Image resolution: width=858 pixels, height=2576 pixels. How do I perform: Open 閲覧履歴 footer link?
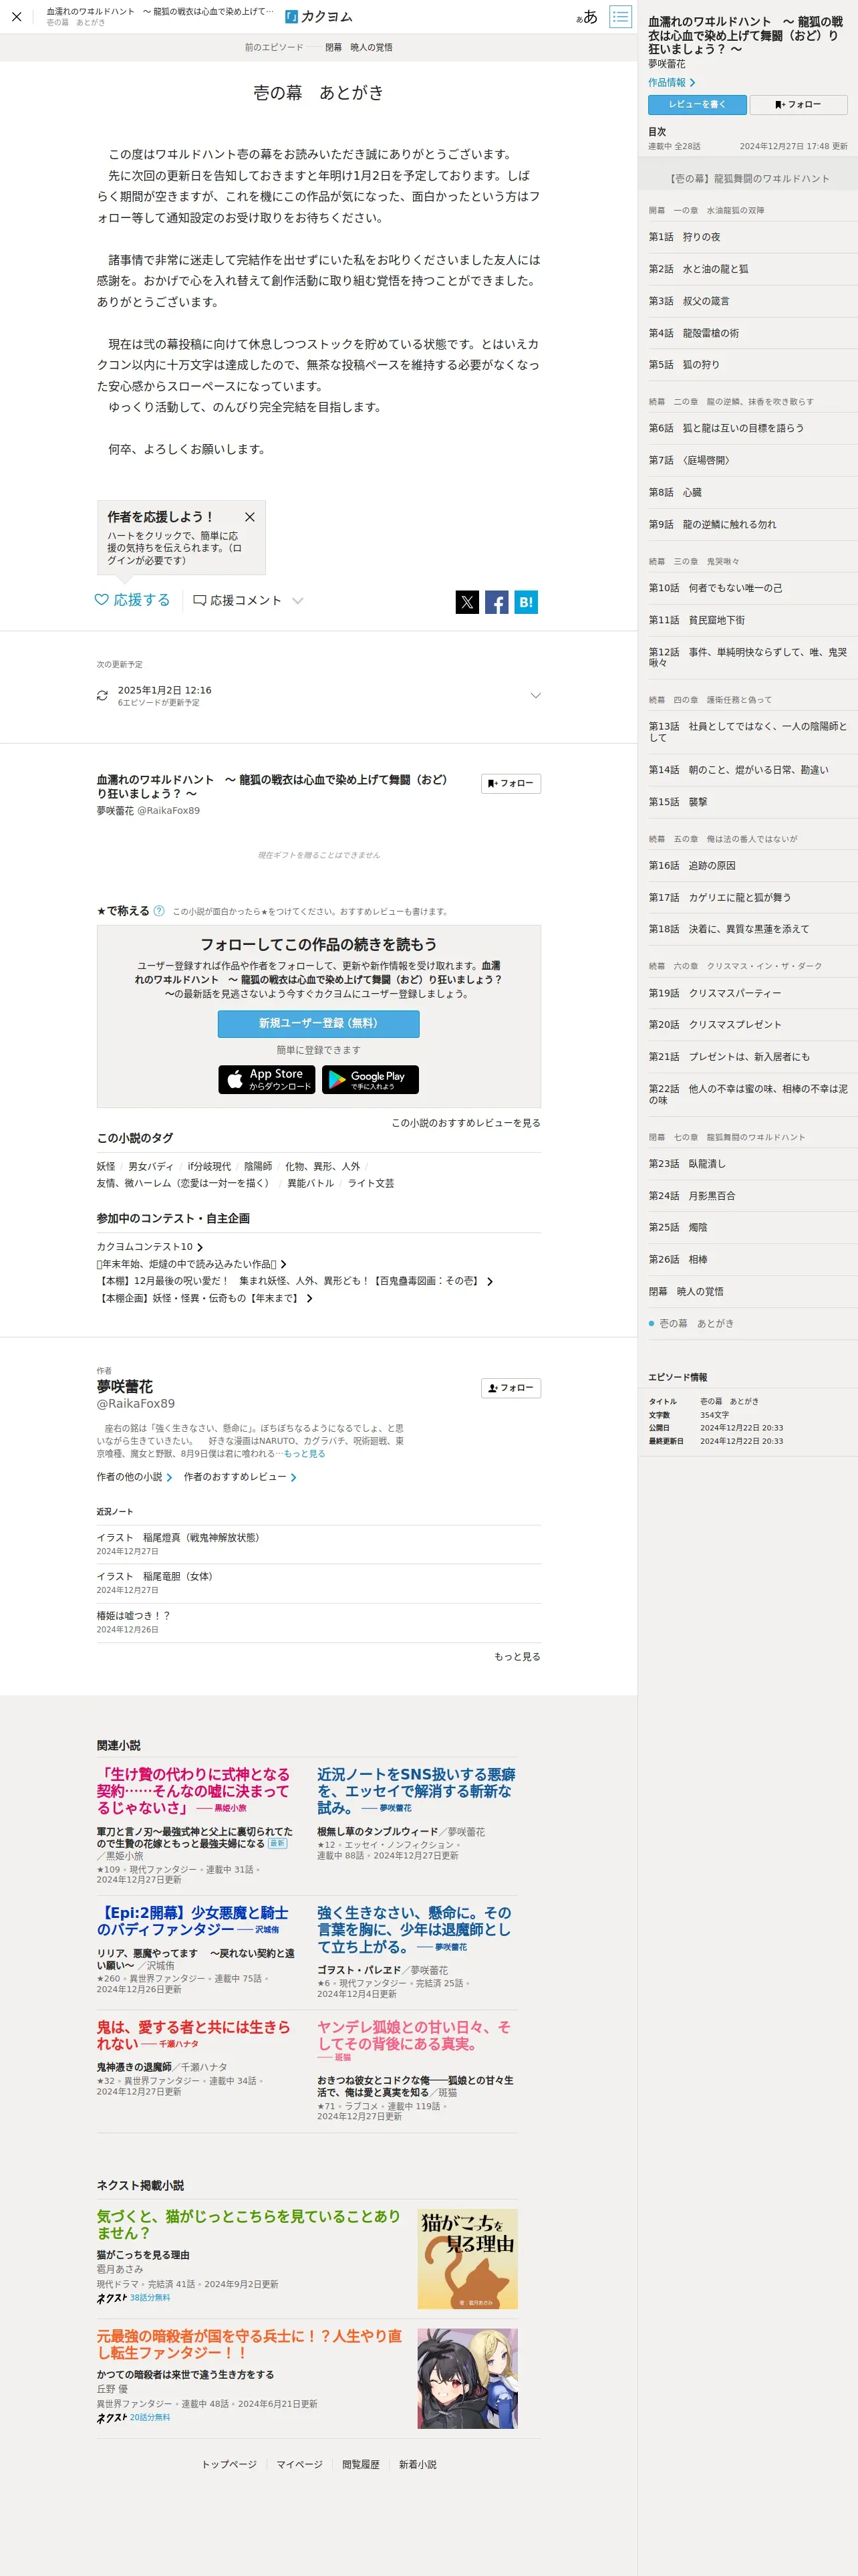click(361, 2464)
